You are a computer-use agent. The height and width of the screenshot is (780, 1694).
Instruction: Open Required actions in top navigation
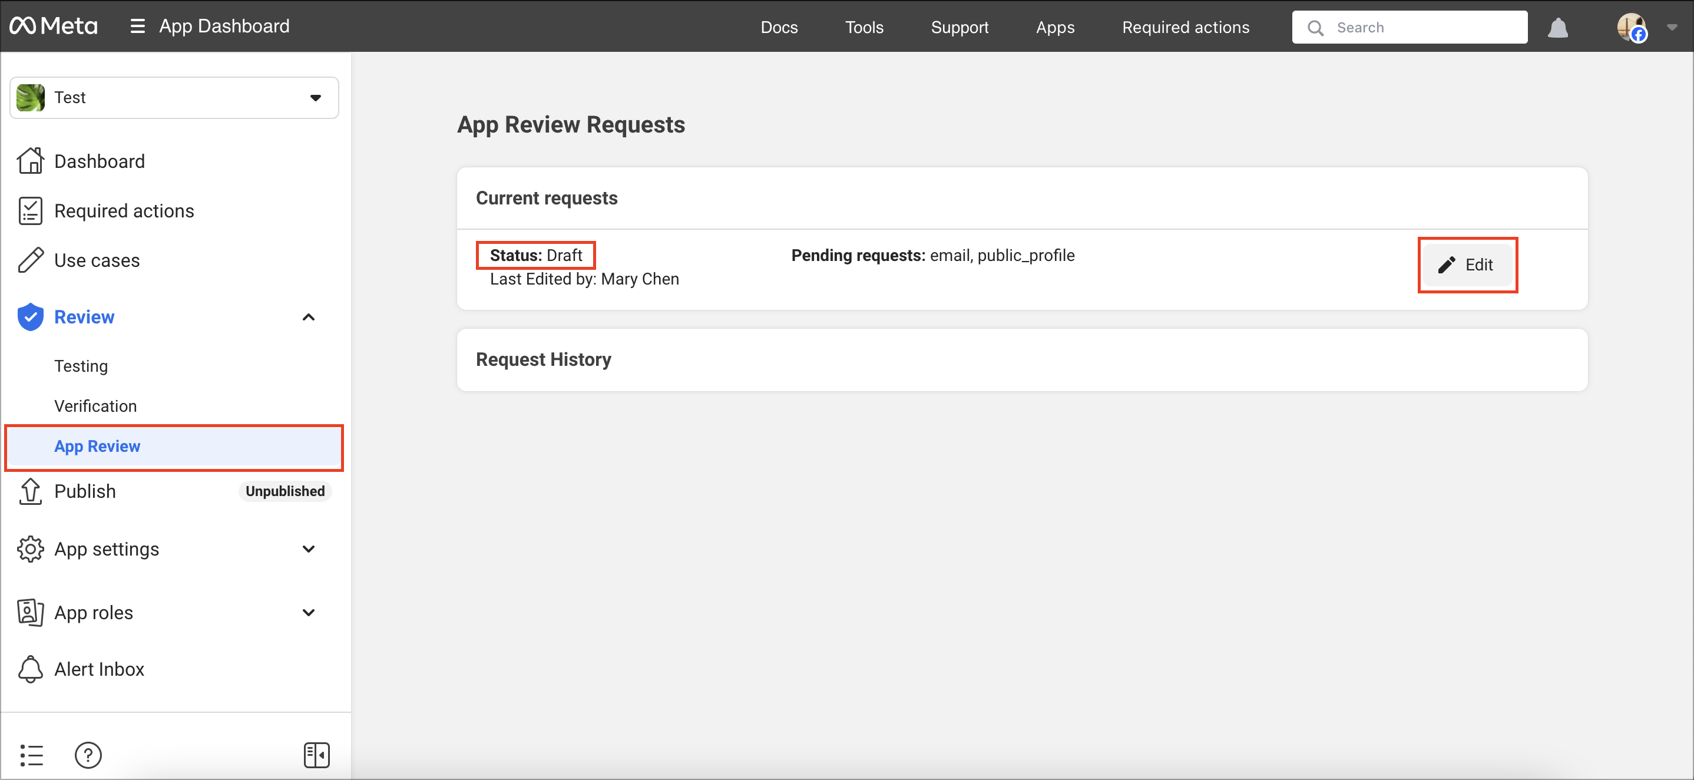click(1185, 27)
